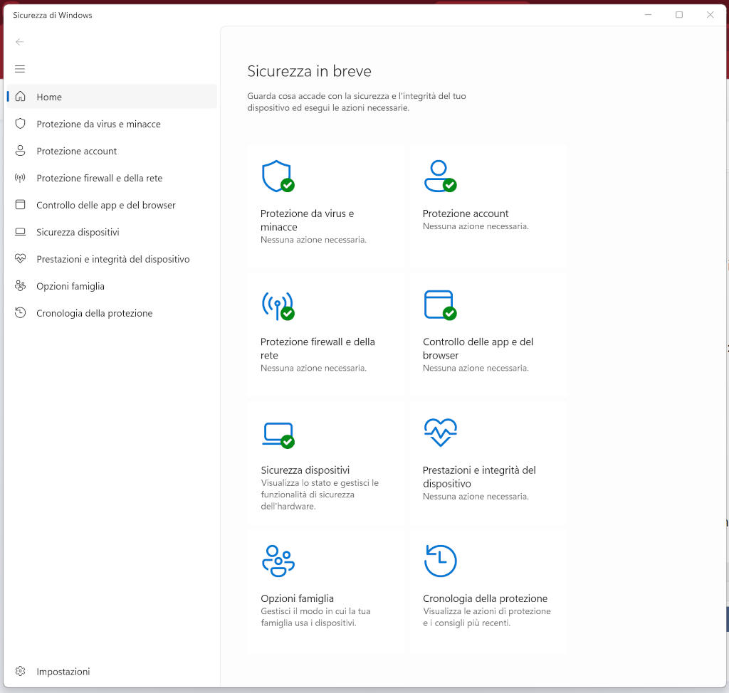Viewport: 729px width, 693px height.
Task: Click the shield icon in sidebar
Action: (20, 124)
